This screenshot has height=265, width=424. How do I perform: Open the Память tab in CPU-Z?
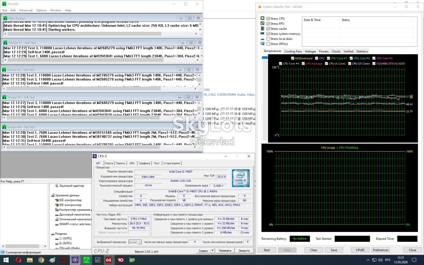point(120,163)
